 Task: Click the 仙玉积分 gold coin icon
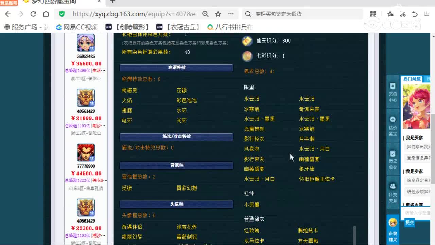coord(247,41)
